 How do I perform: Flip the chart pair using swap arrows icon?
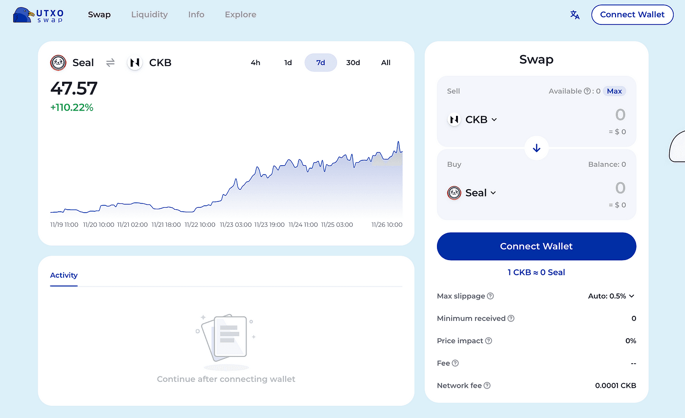[x=111, y=63]
